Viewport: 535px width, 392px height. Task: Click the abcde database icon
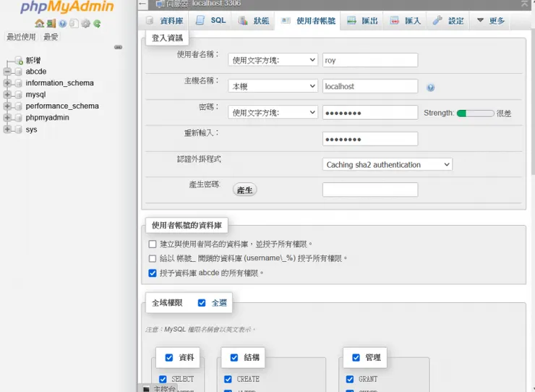19,72
